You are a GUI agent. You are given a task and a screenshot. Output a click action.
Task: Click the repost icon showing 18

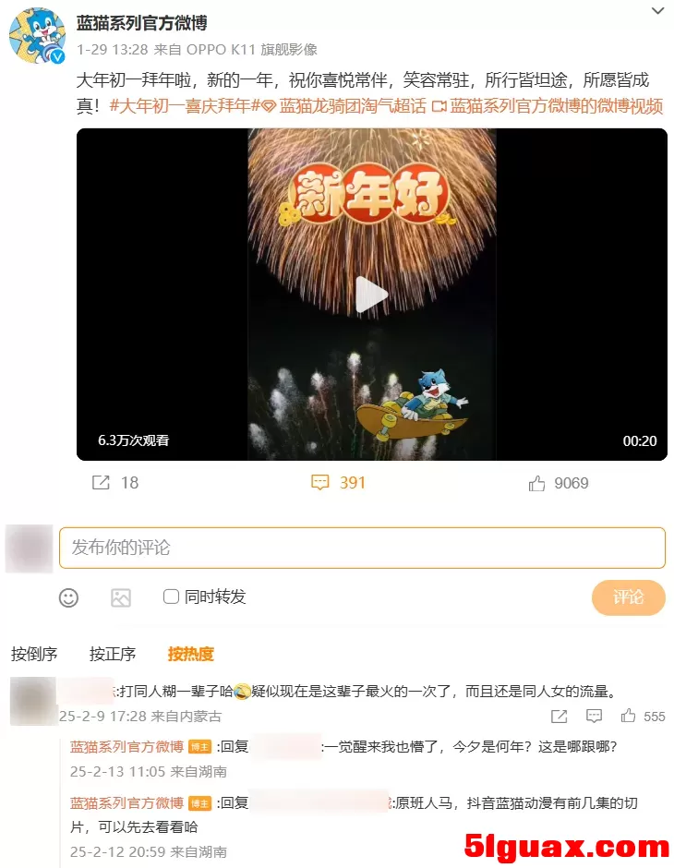[101, 483]
